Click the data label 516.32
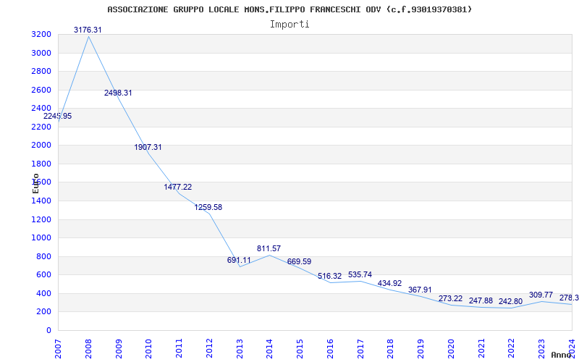This screenshot has height=362, width=579. click(330, 276)
